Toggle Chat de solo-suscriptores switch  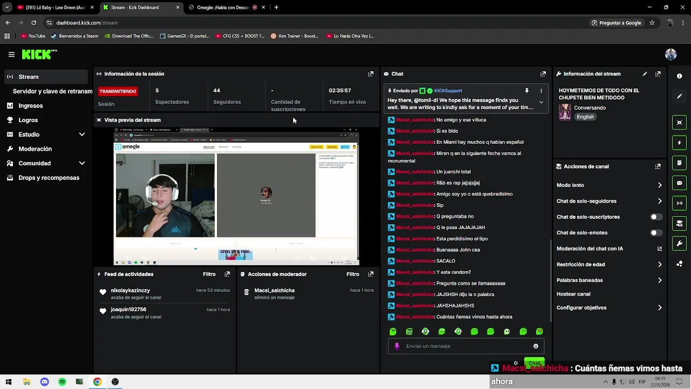(656, 217)
